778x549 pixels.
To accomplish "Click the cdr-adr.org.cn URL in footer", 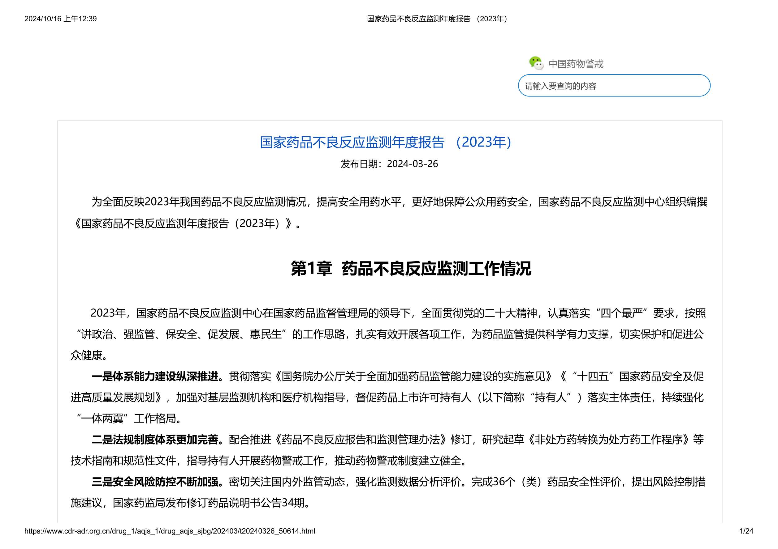I will click(170, 531).
